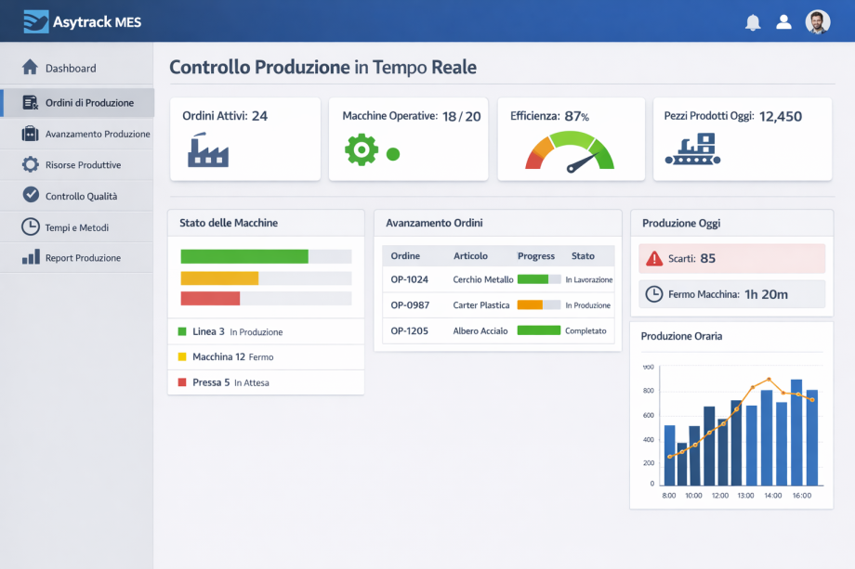Click the green gear in Macchine Operative card
The width and height of the screenshot is (855, 569).
click(362, 149)
